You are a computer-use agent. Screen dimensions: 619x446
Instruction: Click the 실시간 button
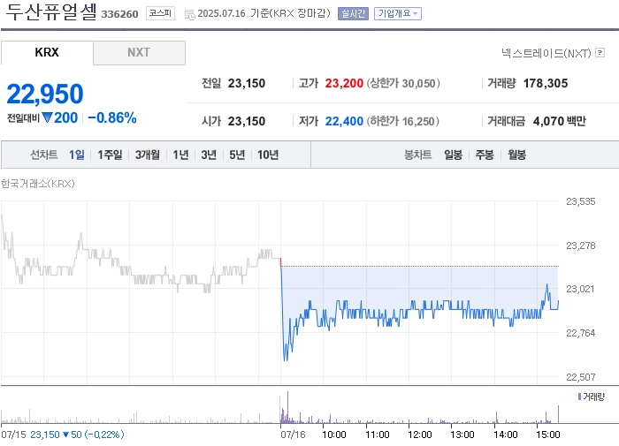[353, 13]
